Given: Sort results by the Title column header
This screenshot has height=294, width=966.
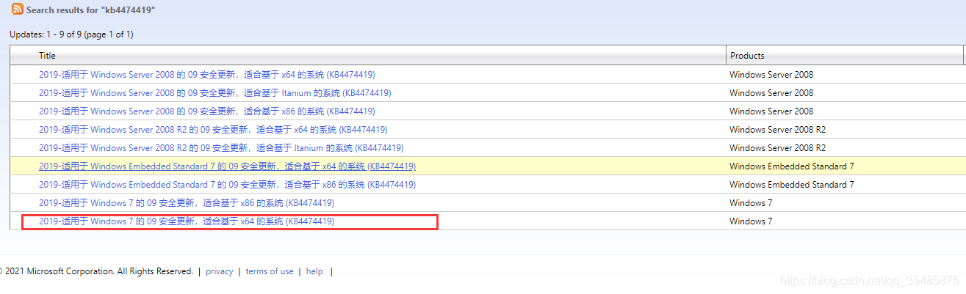Looking at the screenshot, I should click(x=47, y=56).
